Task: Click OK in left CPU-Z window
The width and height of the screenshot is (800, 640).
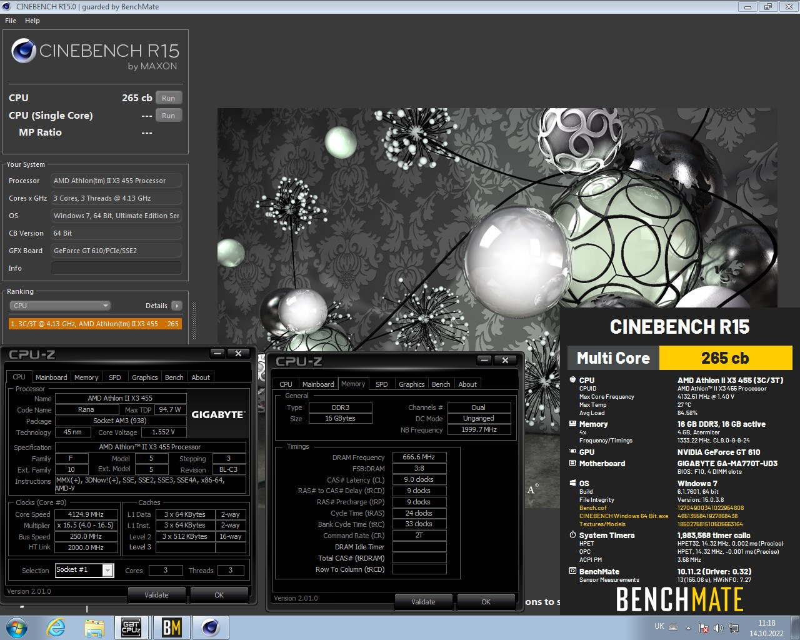Action: pyautogui.click(x=219, y=595)
